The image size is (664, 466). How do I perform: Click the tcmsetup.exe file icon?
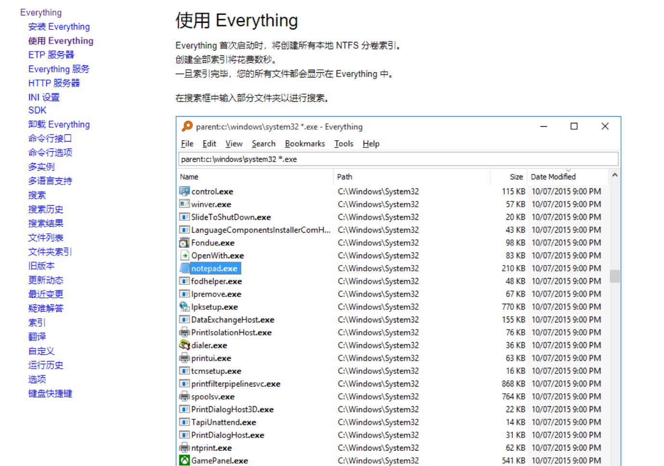pyautogui.click(x=185, y=371)
